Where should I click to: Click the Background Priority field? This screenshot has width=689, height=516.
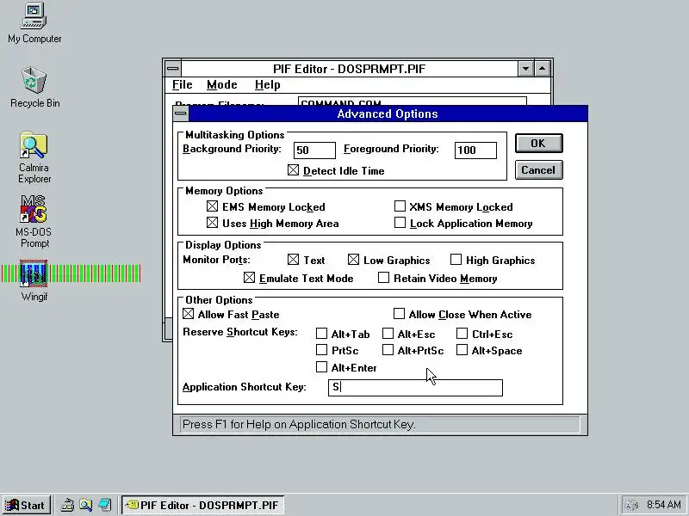(314, 150)
